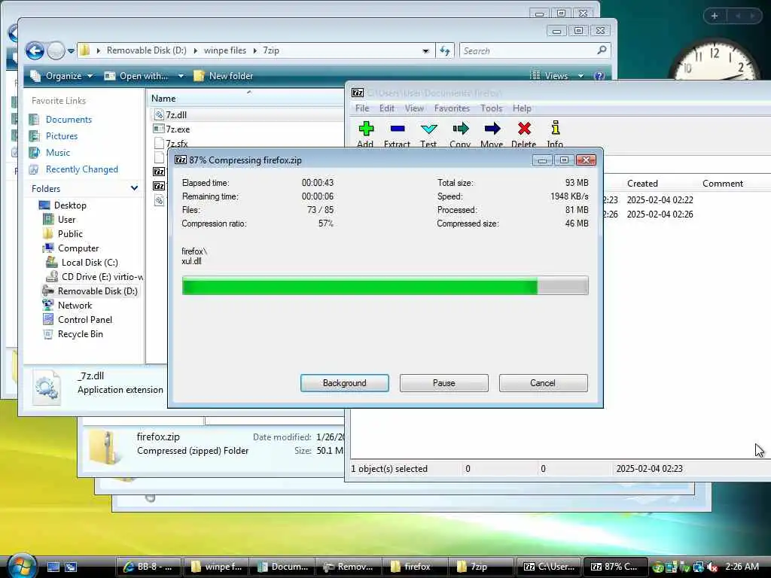Click the firefox.zip file thumbnail icon
The image size is (771, 578).
tap(105, 447)
